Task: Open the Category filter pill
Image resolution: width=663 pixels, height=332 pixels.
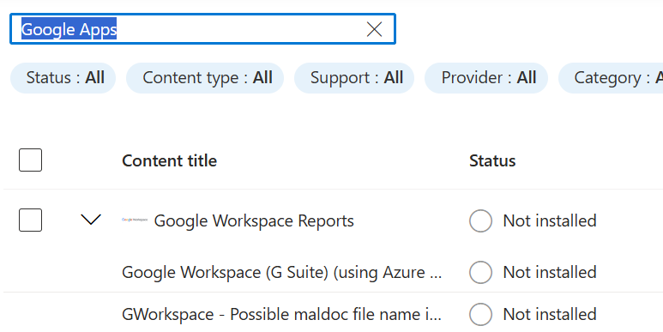Action: coord(611,78)
